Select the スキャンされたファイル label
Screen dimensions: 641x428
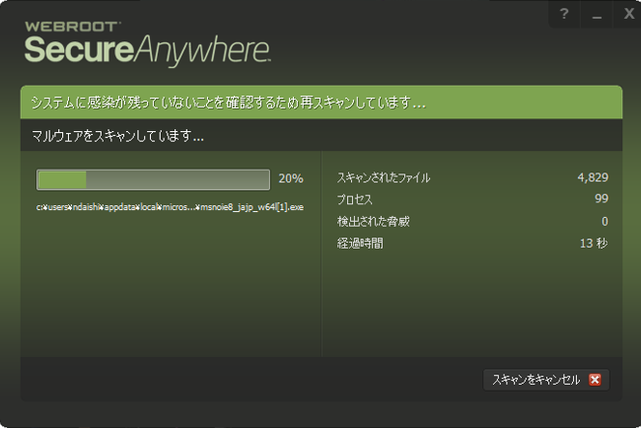point(384,178)
